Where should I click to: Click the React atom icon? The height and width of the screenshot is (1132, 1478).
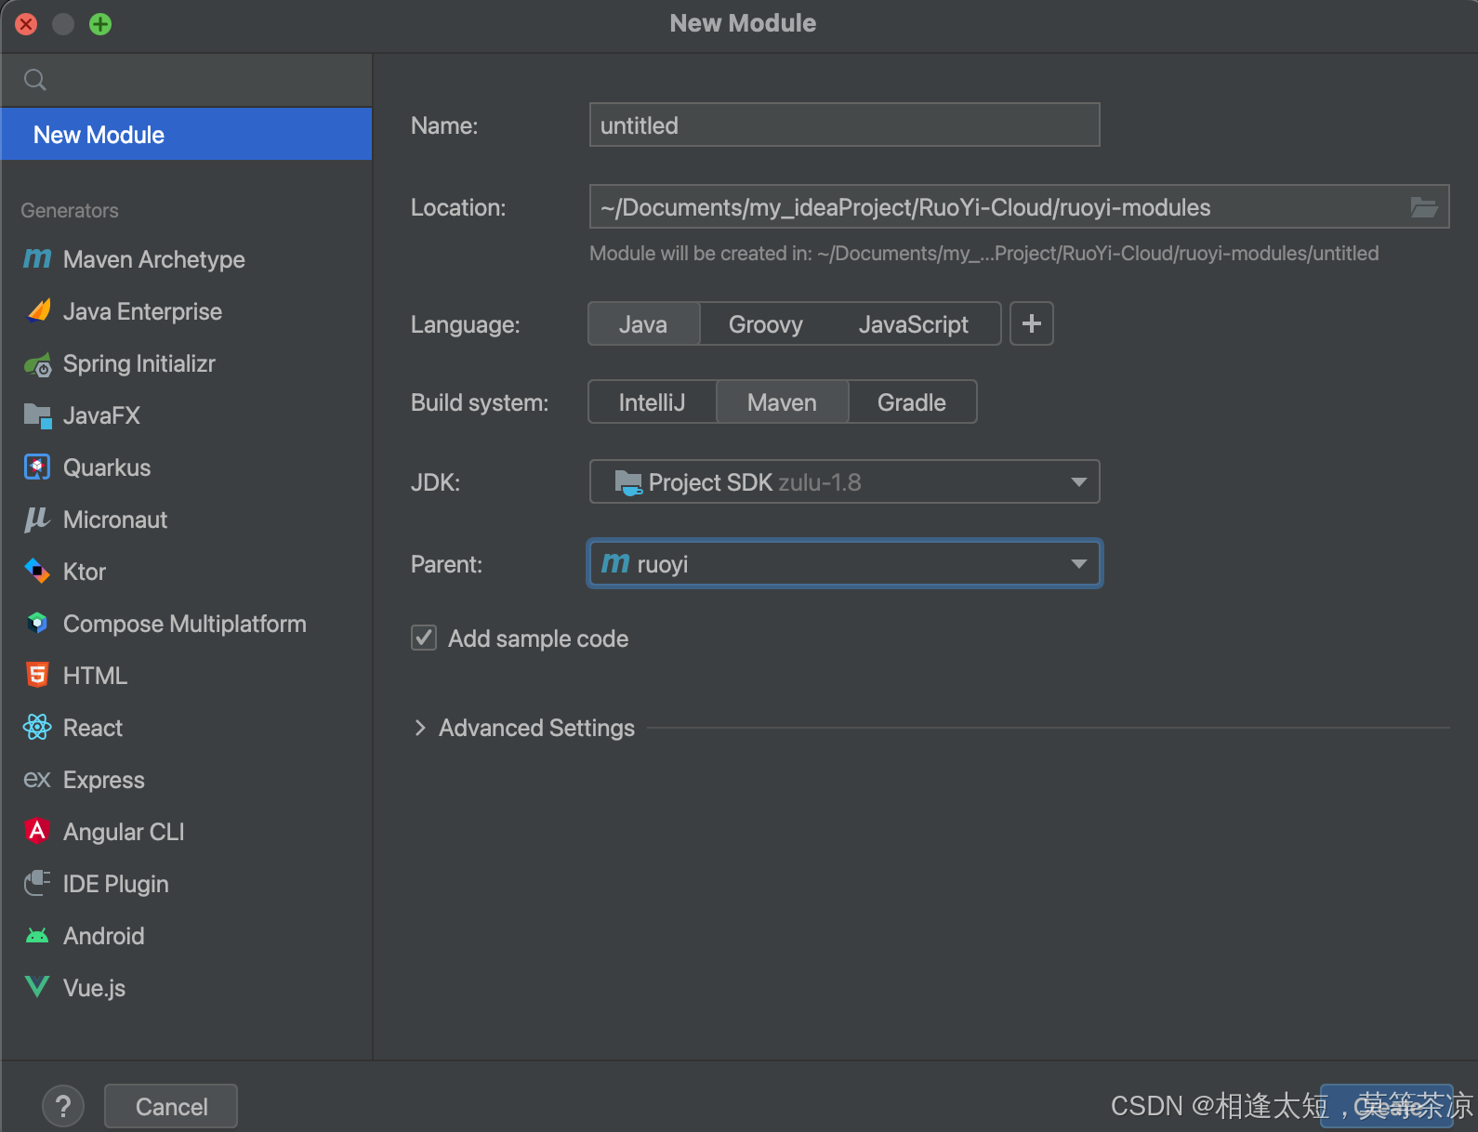coord(37,727)
